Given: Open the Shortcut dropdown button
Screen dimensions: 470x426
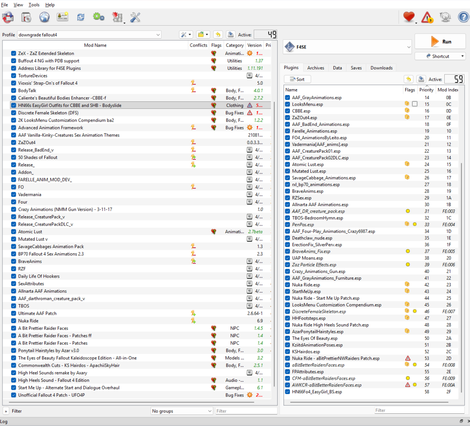Looking at the screenshot, I should [x=440, y=56].
